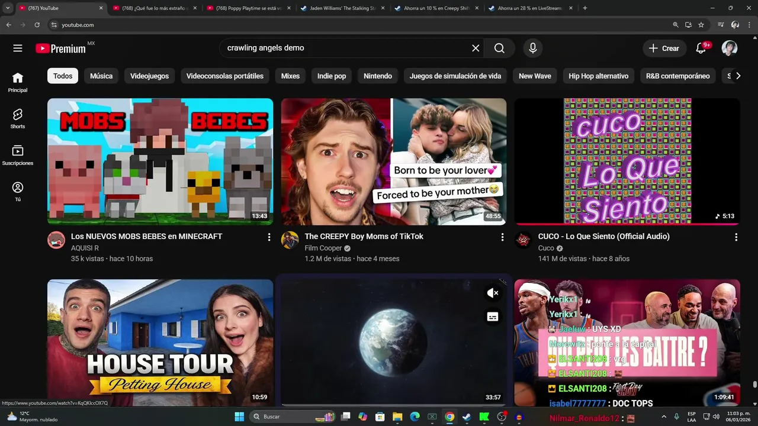
Task: Open The CREEPY Boy Moms title link
Action: pos(364,237)
